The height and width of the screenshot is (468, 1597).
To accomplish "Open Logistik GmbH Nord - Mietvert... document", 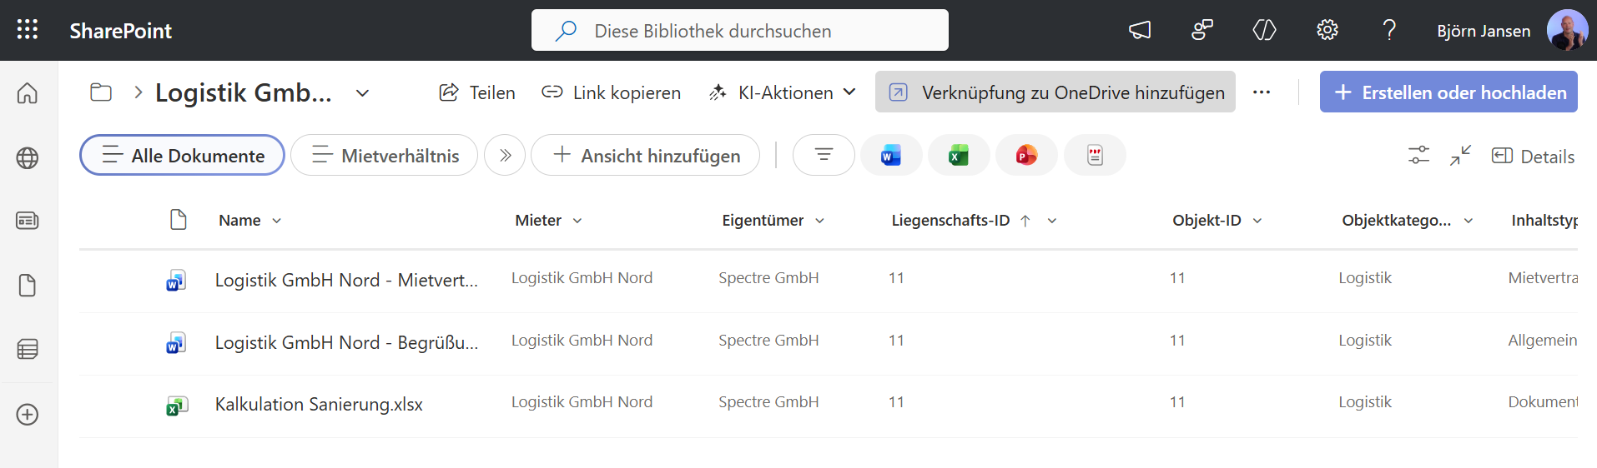I will [x=346, y=280].
